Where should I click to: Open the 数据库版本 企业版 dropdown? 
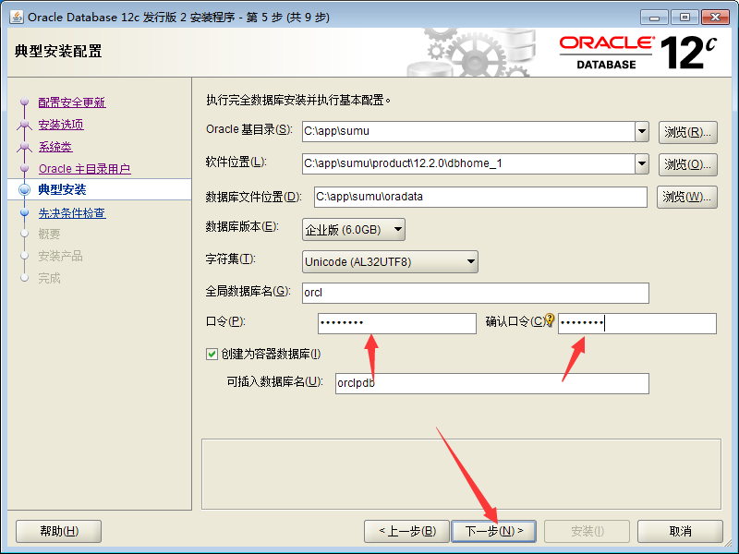[354, 229]
